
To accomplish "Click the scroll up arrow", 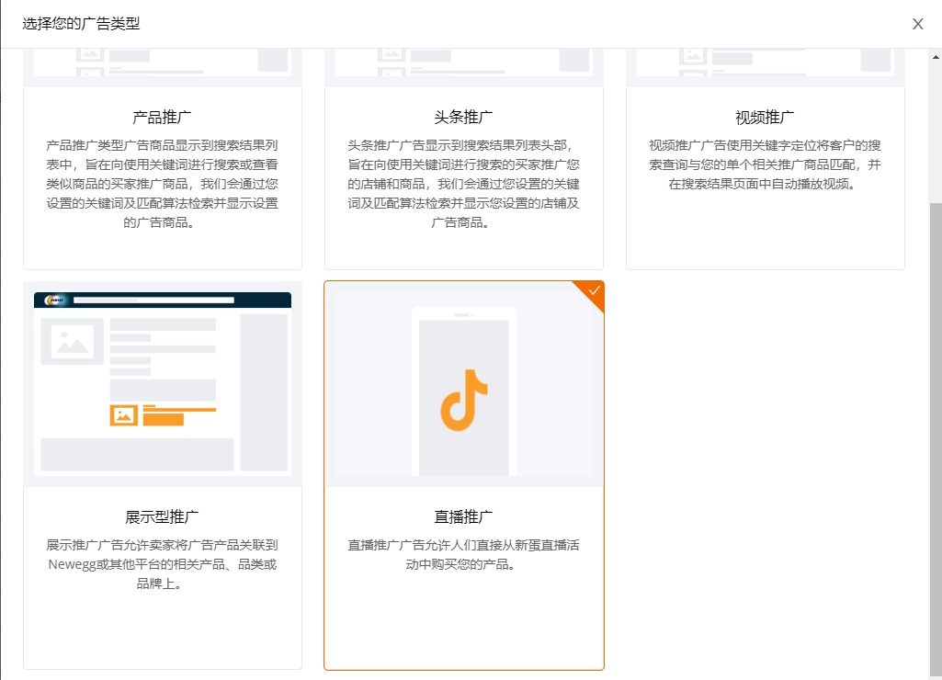I will click(936, 57).
